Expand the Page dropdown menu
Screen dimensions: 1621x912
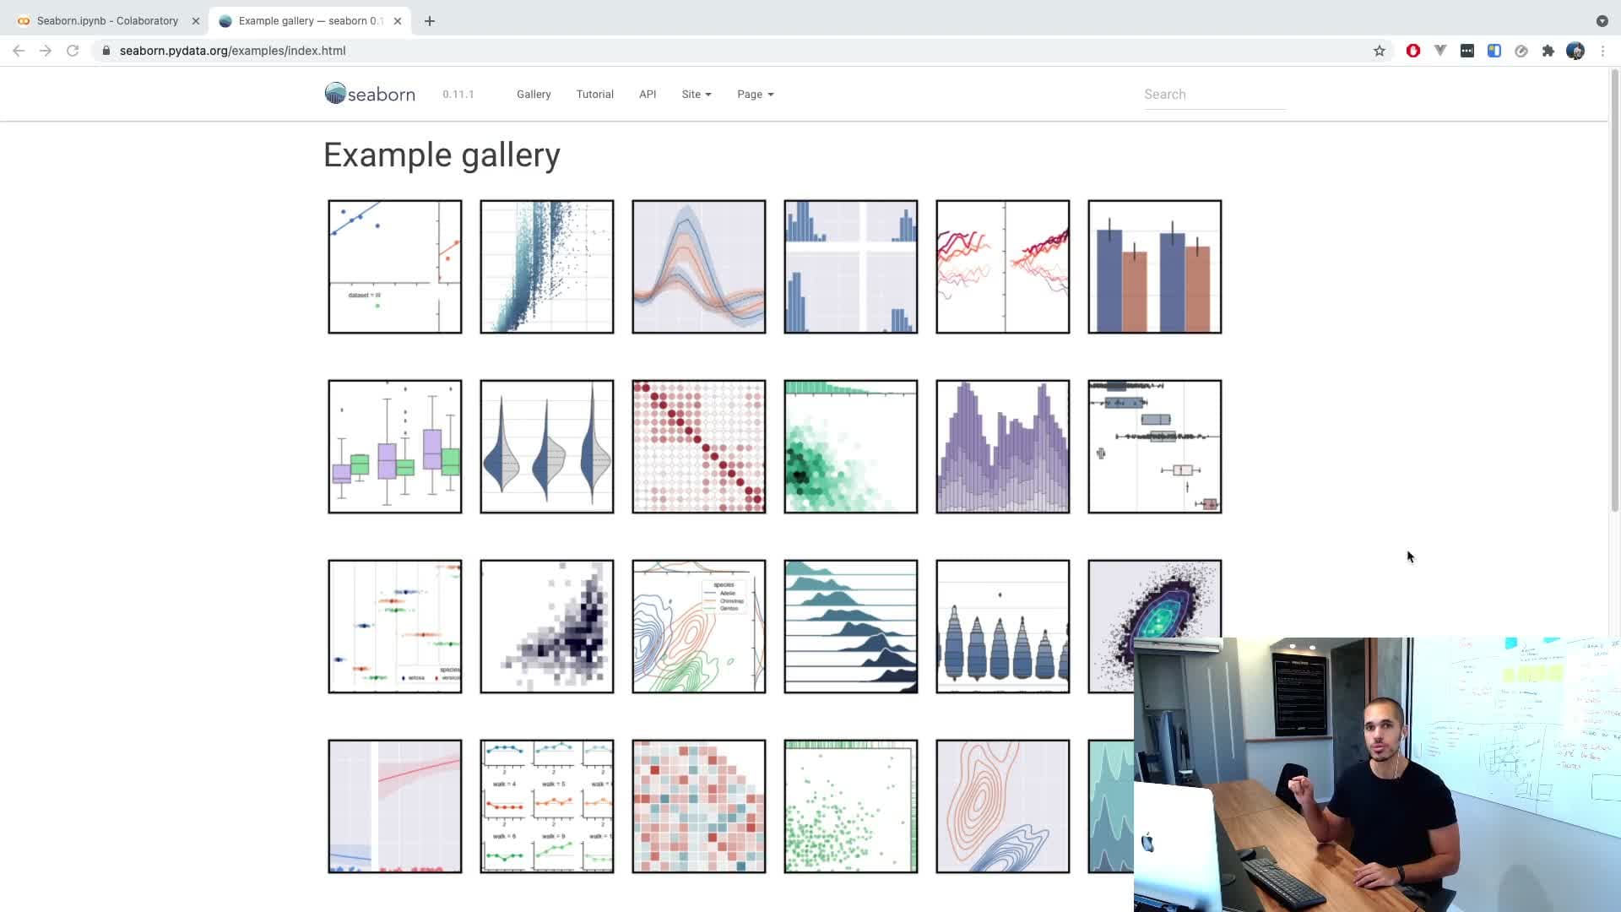coord(756,95)
